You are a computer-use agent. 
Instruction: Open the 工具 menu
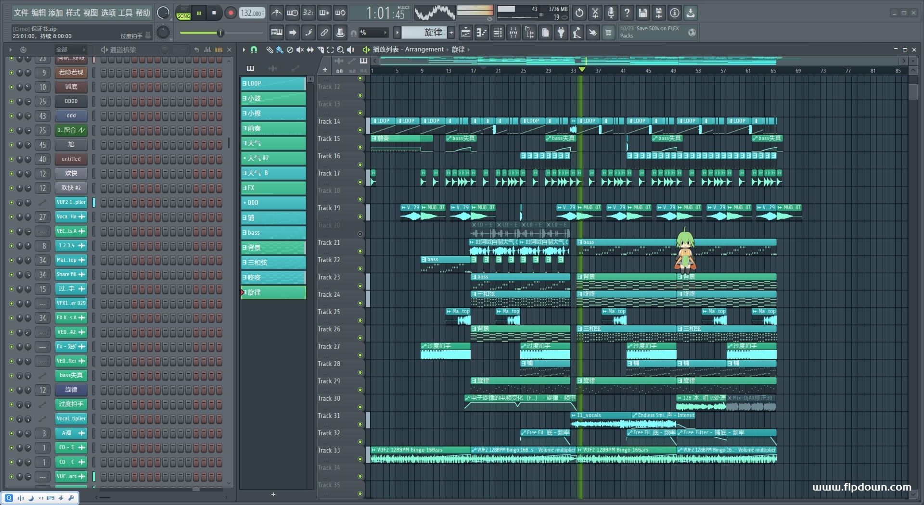point(125,13)
